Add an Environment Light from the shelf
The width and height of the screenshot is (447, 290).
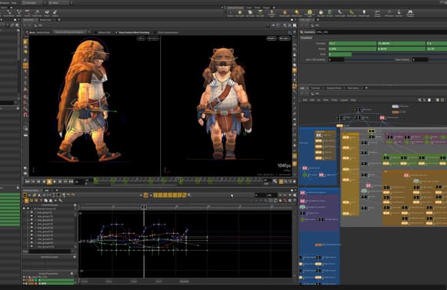click(x=309, y=13)
